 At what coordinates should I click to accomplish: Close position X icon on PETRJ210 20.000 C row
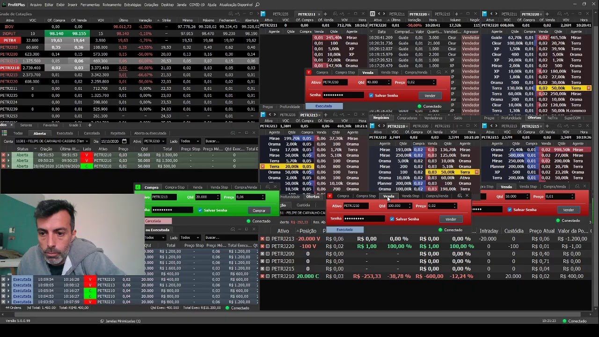(x=263, y=276)
